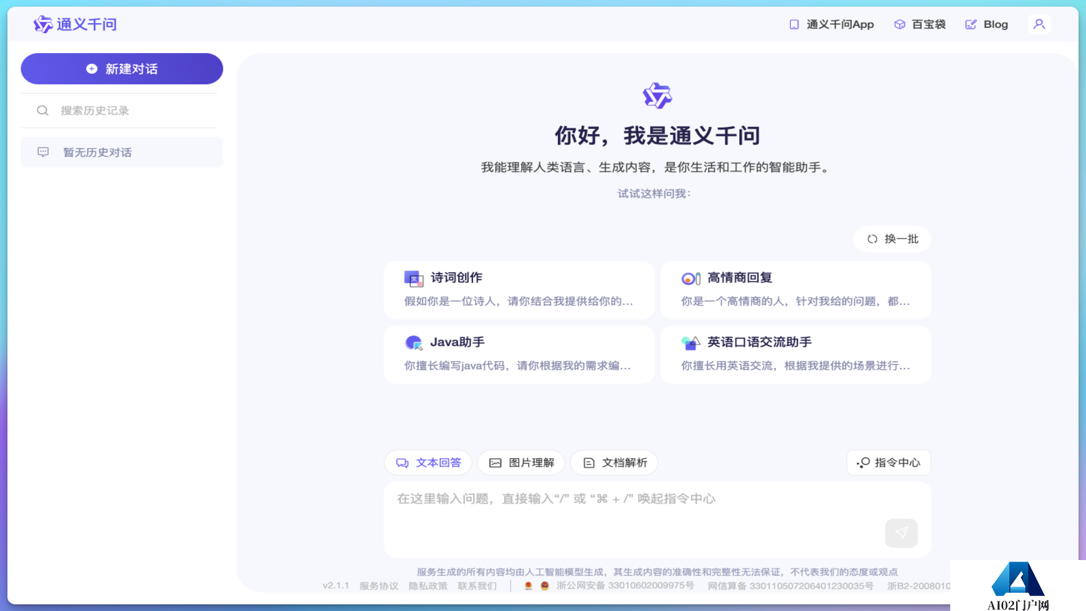The height and width of the screenshot is (611, 1086).
Task: Click the edit icon beside Blog
Action: [x=971, y=24]
